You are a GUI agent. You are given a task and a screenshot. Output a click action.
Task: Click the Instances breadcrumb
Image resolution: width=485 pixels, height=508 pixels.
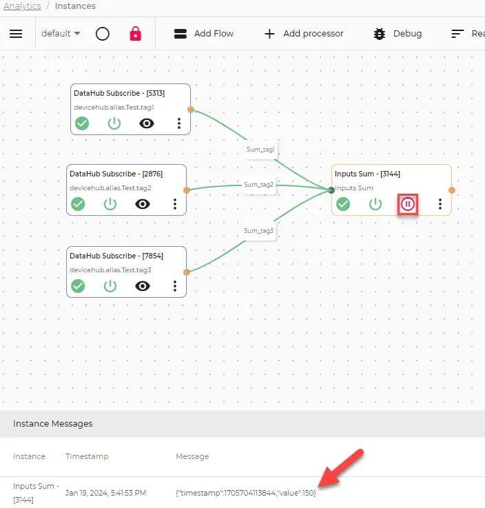[75, 6]
